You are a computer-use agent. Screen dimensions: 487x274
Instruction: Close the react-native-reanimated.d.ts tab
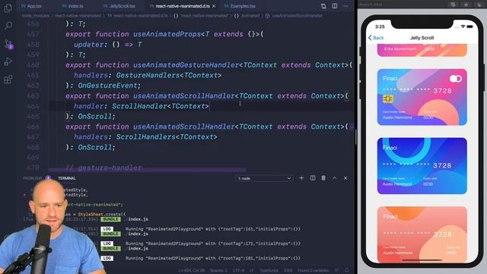point(214,6)
